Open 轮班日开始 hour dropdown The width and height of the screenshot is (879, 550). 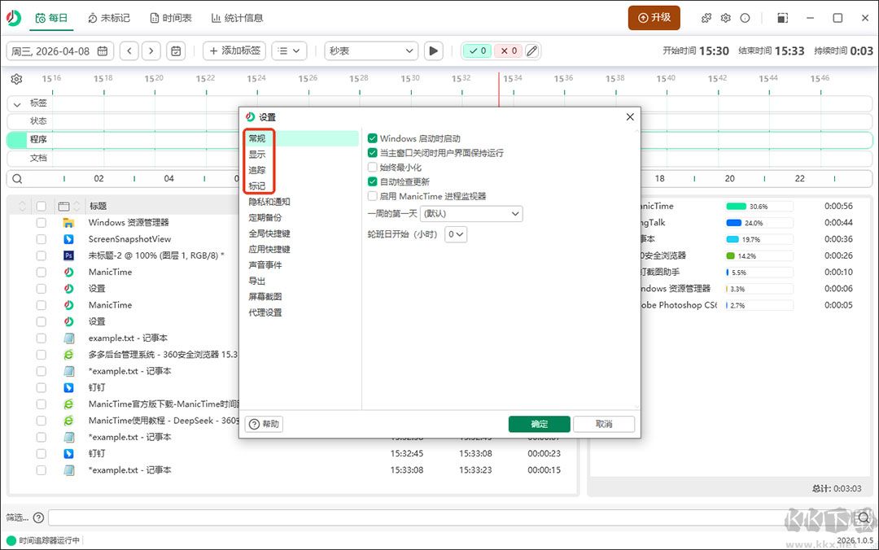point(456,234)
